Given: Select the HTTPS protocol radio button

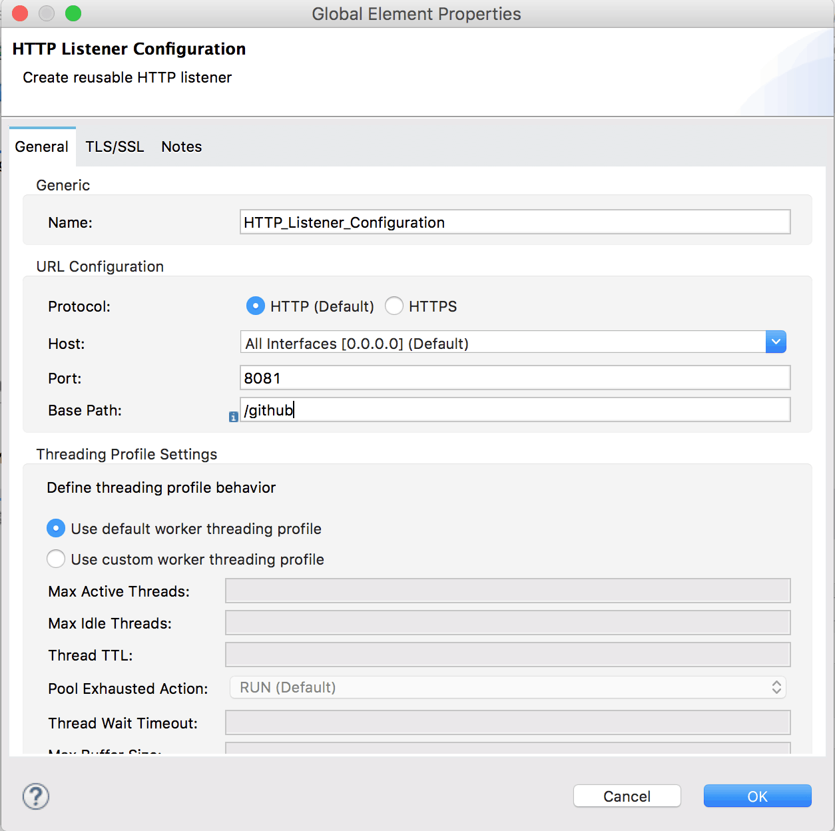Looking at the screenshot, I should (x=394, y=306).
